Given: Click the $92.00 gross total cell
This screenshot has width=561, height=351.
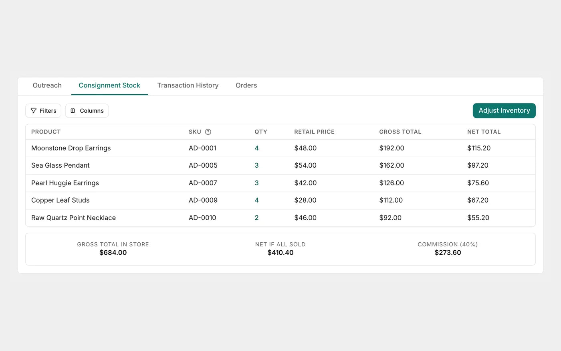Looking at the screenshot, I should pos(390,218).
